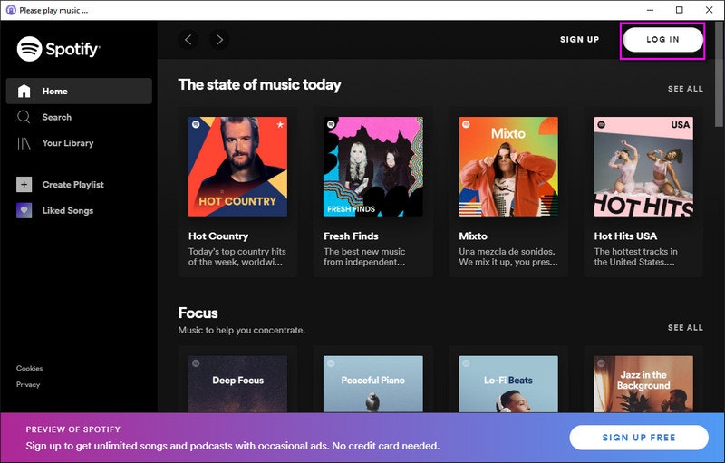Open the Mixto playlist cover

508,167
